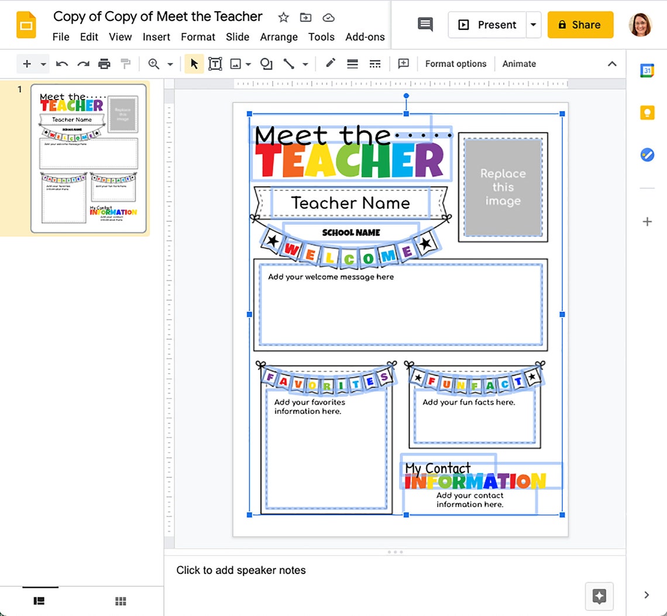Expand the Present button dropdown

click(x=533, y=25)
